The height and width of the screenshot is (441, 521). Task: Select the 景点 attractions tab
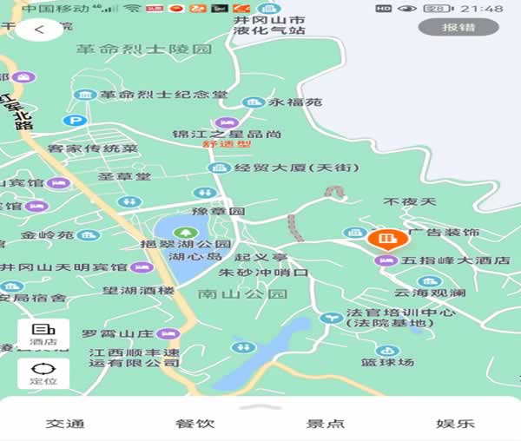tap(326, 424)
